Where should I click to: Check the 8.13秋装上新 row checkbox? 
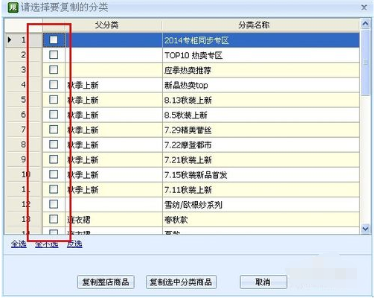click(54, 100)
